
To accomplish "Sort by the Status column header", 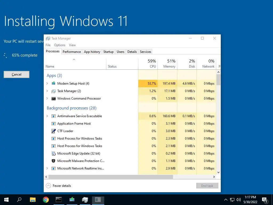I will coord(122,64).
